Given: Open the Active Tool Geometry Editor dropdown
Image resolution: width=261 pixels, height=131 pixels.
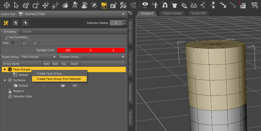Looking at the screenshot, I should (72, 14).
